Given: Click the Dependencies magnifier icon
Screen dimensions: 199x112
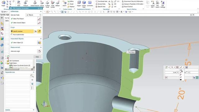Looking at the screenshot, I should pyautogui.click(x=32, y=76).
